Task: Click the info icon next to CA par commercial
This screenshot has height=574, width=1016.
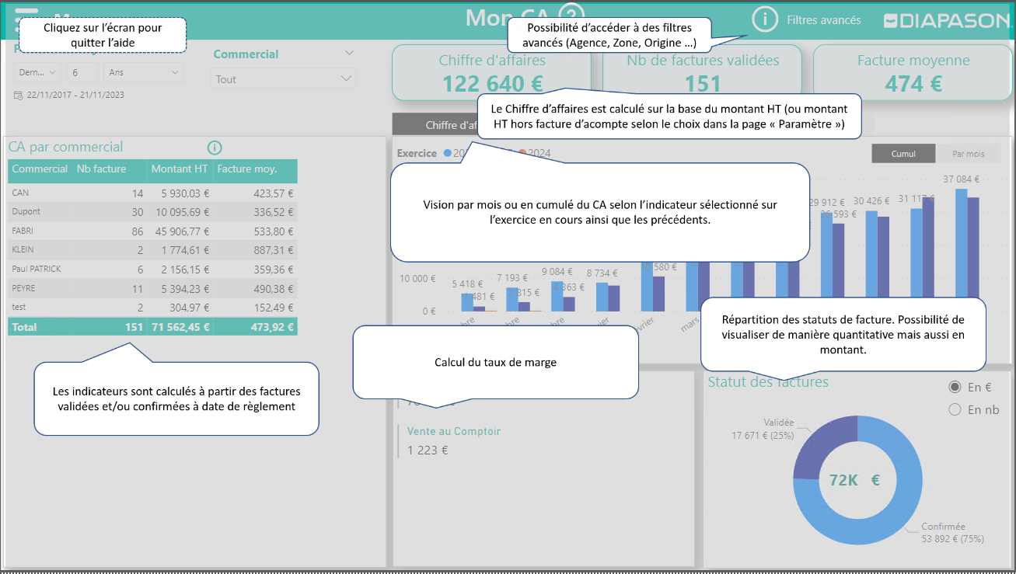Action: point(215,148)
